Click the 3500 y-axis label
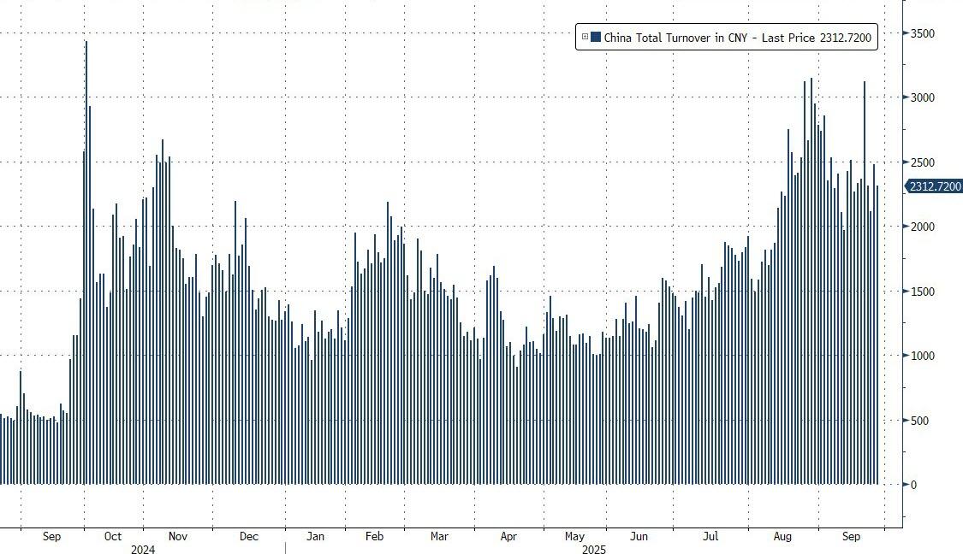Image resolution: width=963 pixels, height=554 pixels. (922, 33)
